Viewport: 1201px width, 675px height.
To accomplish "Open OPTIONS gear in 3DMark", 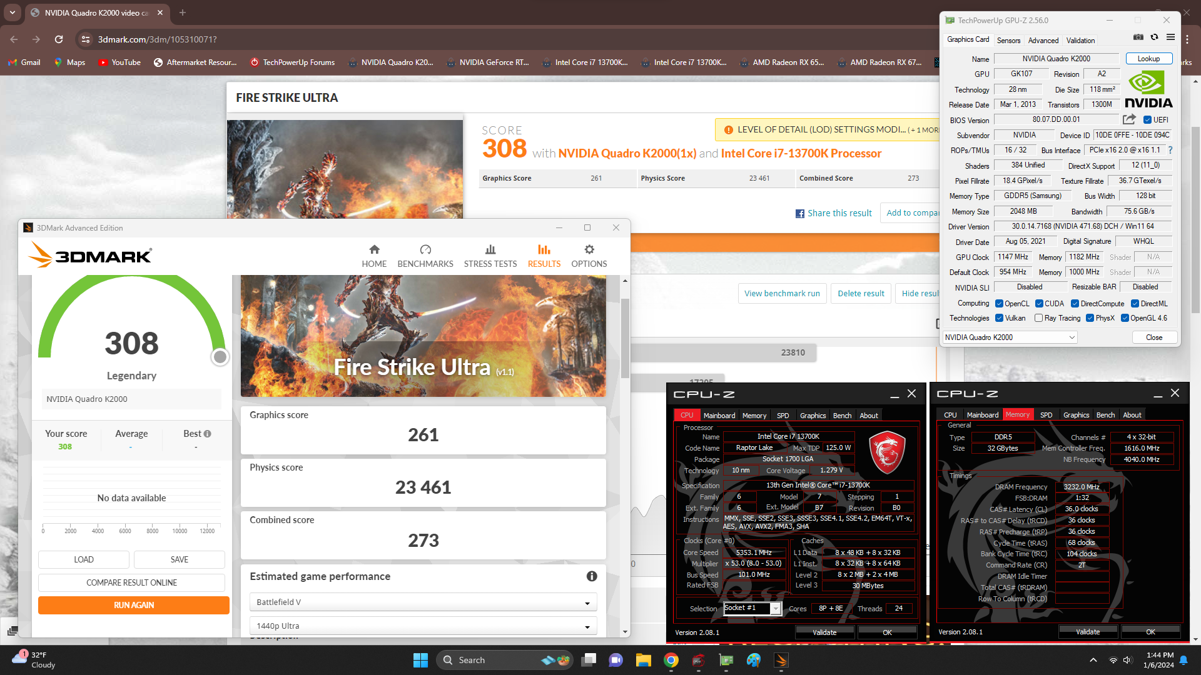I will click(589, 256).
